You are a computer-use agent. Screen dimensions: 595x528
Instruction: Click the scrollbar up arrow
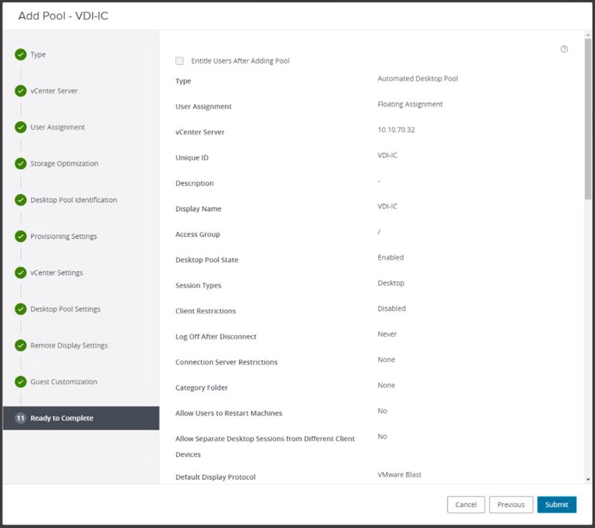tap(588, 34)
